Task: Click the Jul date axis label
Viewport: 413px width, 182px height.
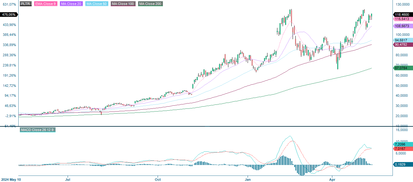Action: (68, 179)
